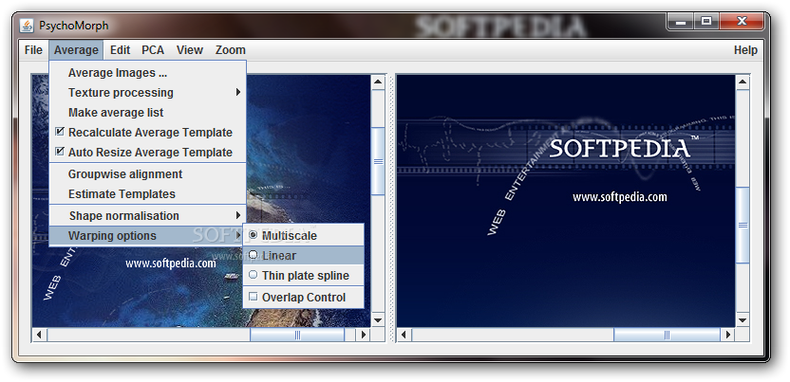Click the right image panel Softpedia picture

tap(566, 201)
